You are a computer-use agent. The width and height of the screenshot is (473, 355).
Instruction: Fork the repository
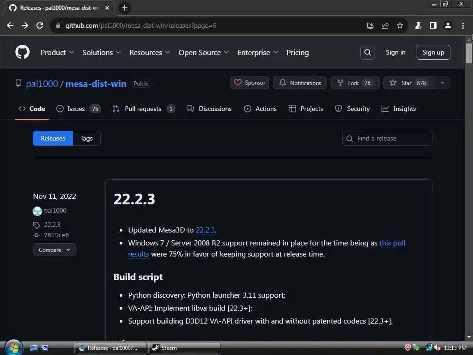coord(355,83)
